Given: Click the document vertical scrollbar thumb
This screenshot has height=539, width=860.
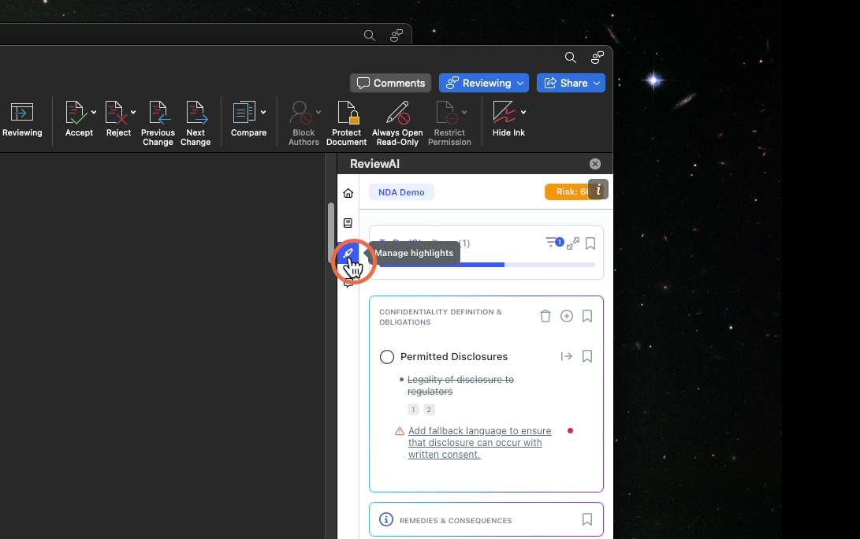Looking at the screenshot, I should 331,233.
